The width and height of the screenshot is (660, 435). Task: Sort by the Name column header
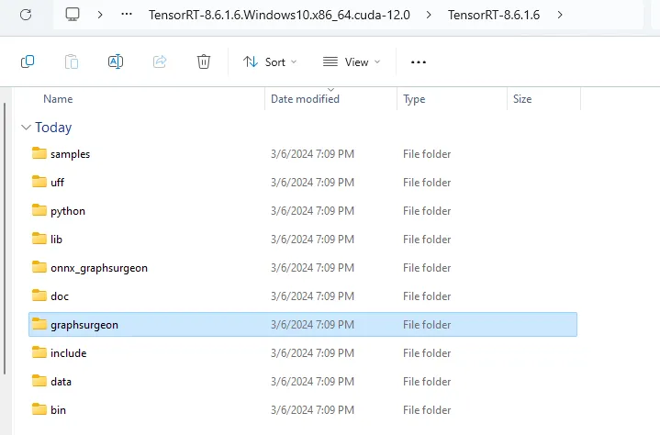point(58,99)
